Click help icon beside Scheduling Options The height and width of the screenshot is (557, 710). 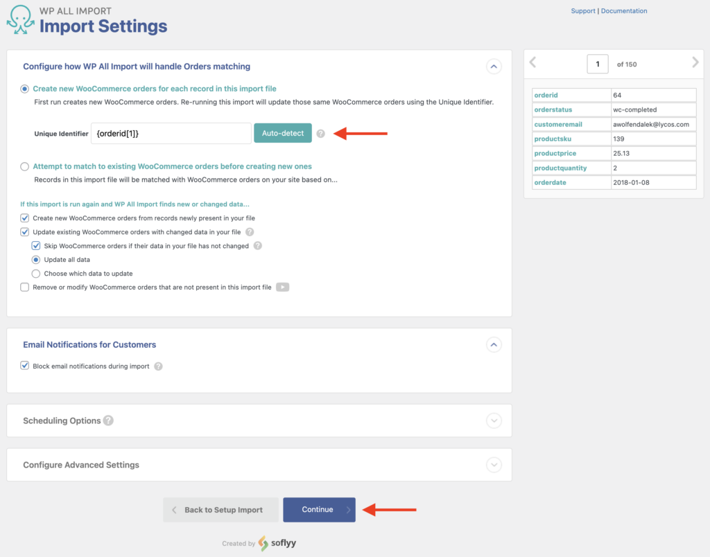[108, 420]
